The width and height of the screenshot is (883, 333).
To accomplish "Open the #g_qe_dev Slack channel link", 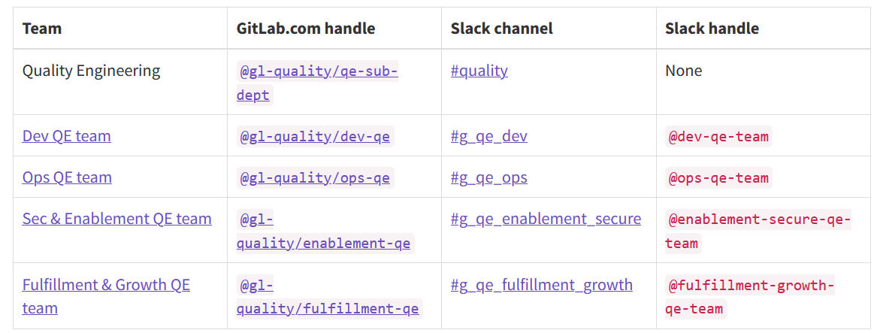I will (x=488, y=136).
